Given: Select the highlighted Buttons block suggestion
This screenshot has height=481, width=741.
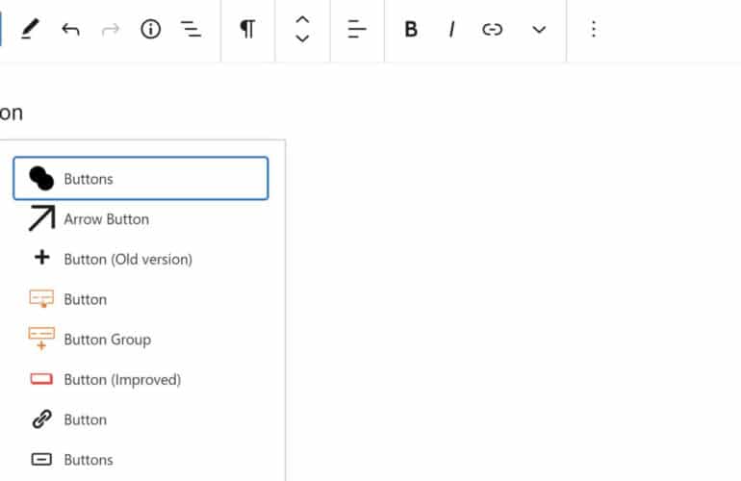Looking at the screenshot, I should (141, 179).
